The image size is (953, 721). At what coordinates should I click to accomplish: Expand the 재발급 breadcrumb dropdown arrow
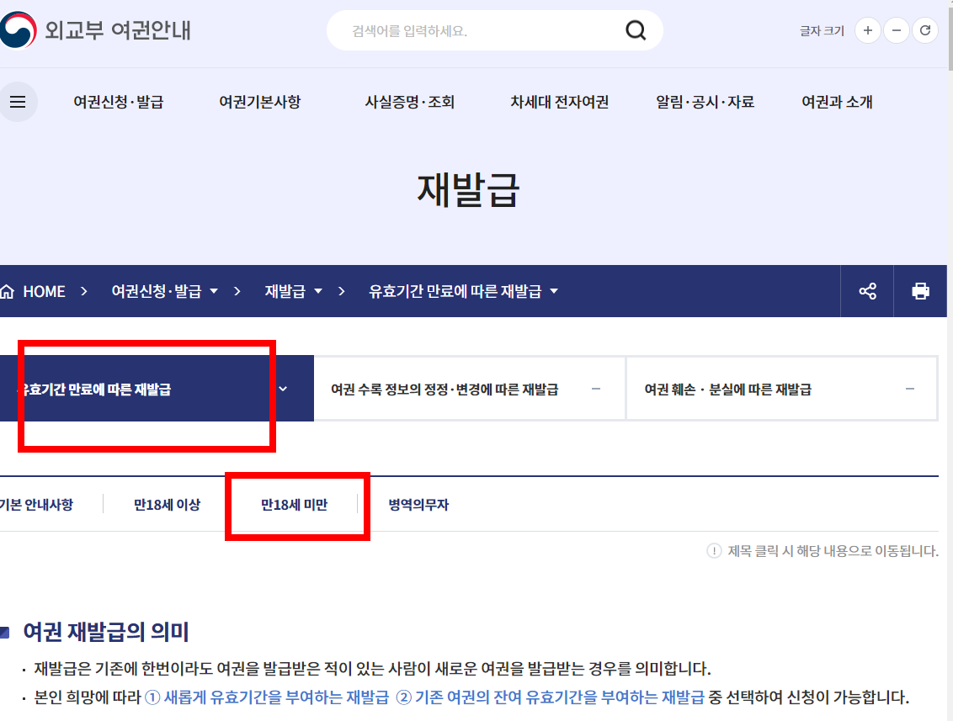318,290
